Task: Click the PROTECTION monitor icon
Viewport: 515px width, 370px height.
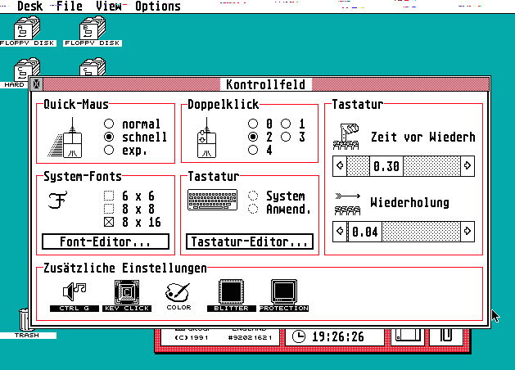Action: [284, 292]
